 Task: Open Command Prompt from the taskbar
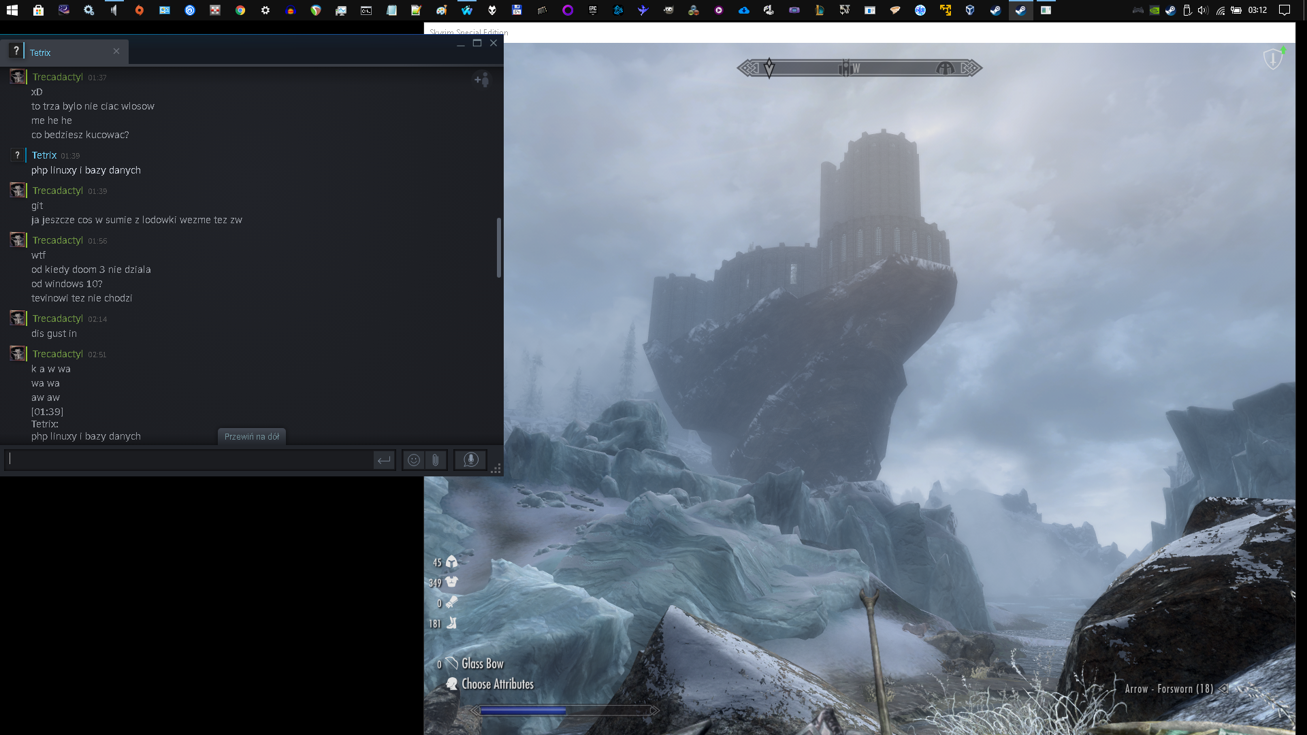366,10
